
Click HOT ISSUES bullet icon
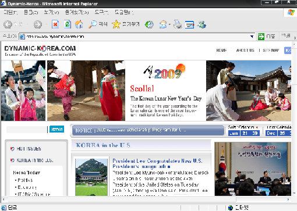12,149
